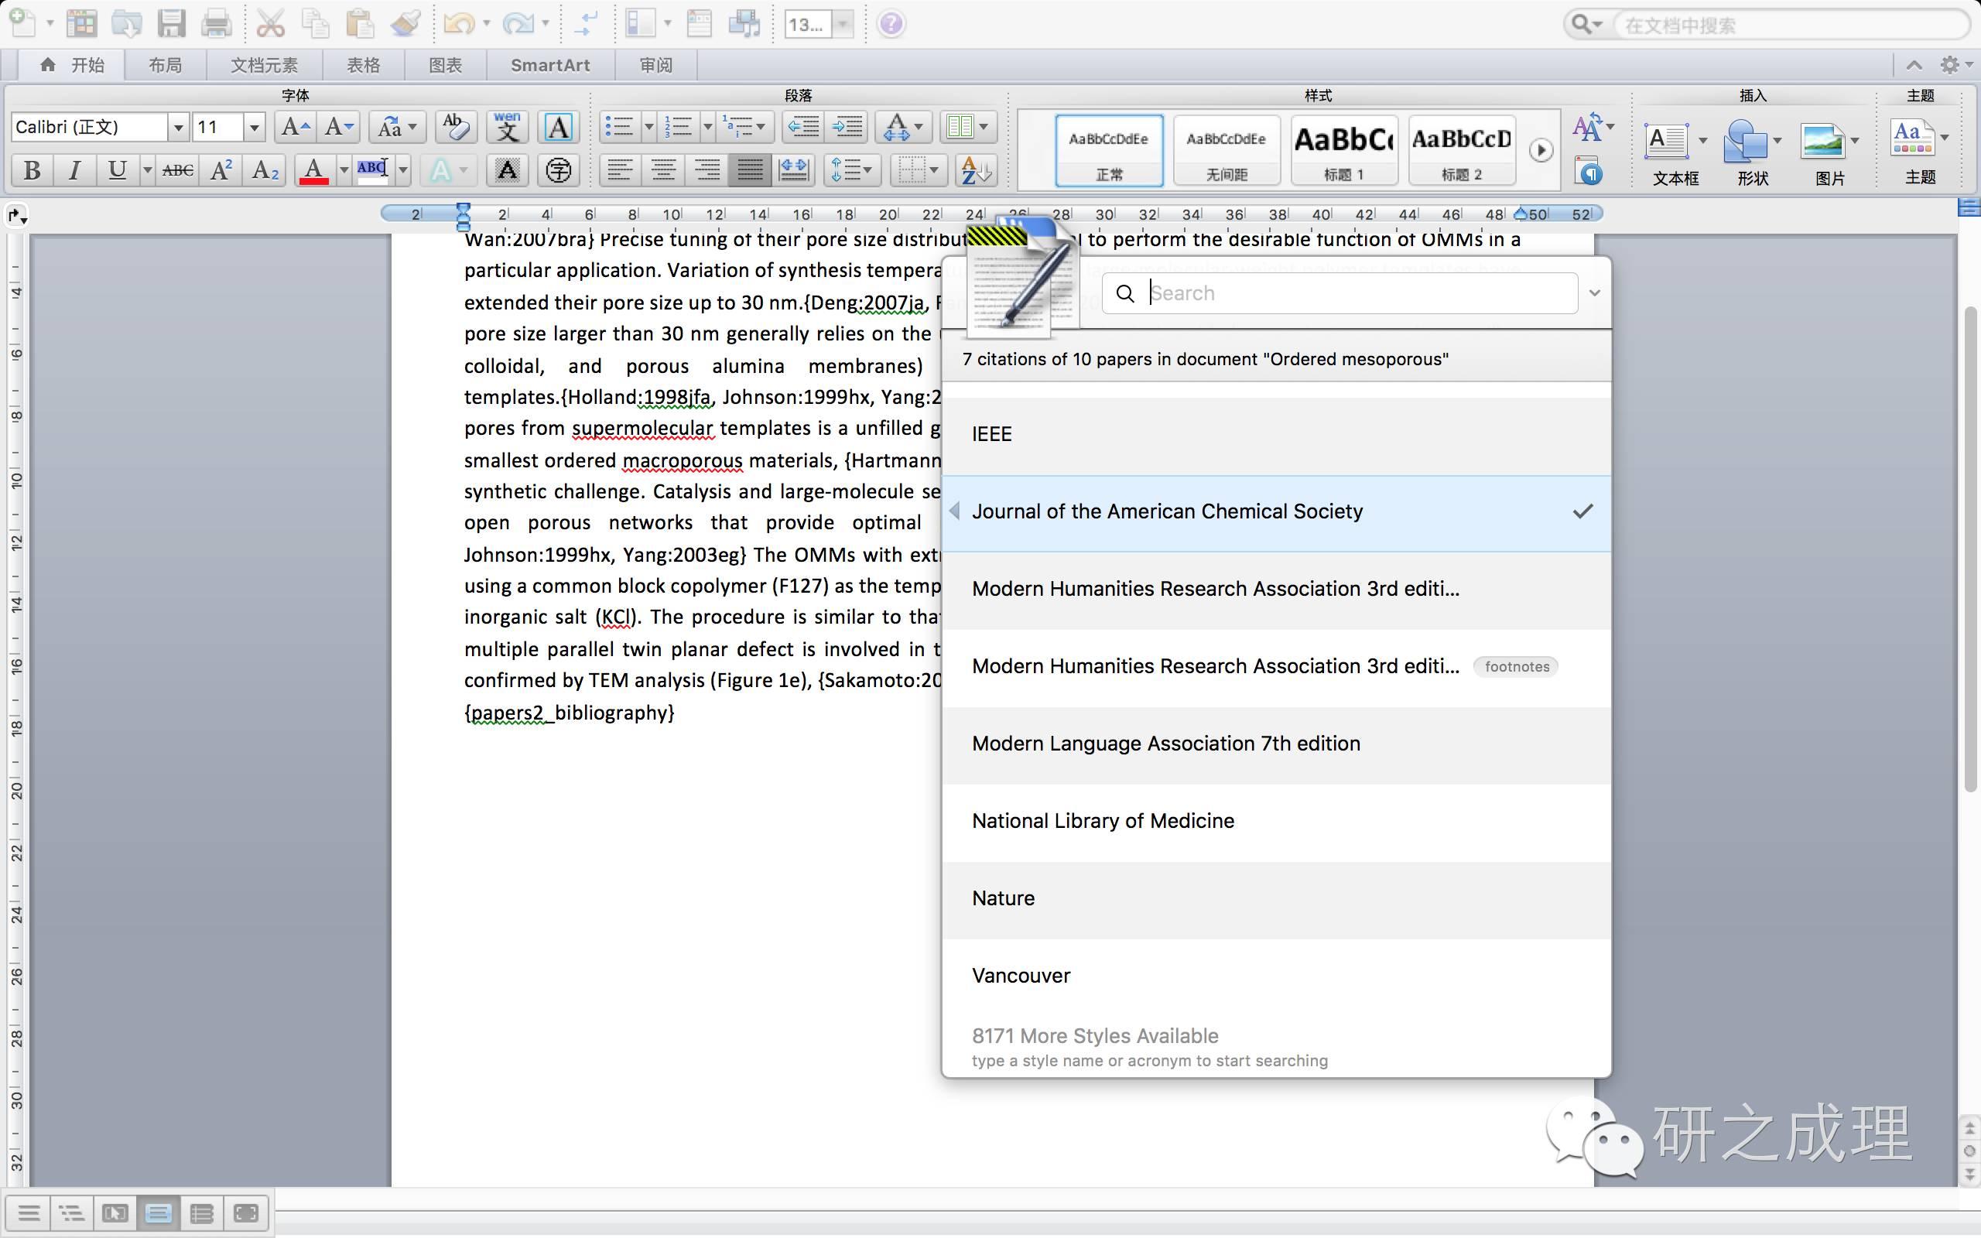1981x1238 pixels.
Task: Expand the styles gallery arrow
Action: [x=1541, y=151]
